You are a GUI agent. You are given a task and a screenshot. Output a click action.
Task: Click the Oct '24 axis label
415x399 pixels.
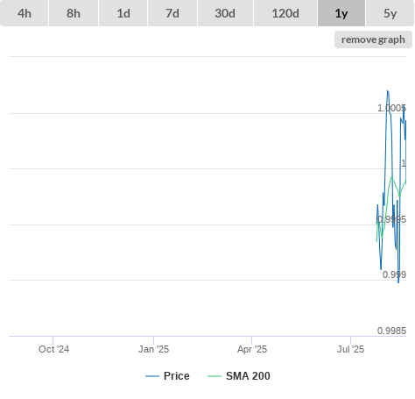click(53, 349)
